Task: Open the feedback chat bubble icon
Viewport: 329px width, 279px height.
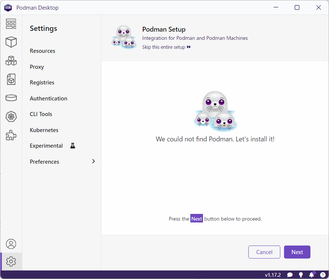Action: 290,275
